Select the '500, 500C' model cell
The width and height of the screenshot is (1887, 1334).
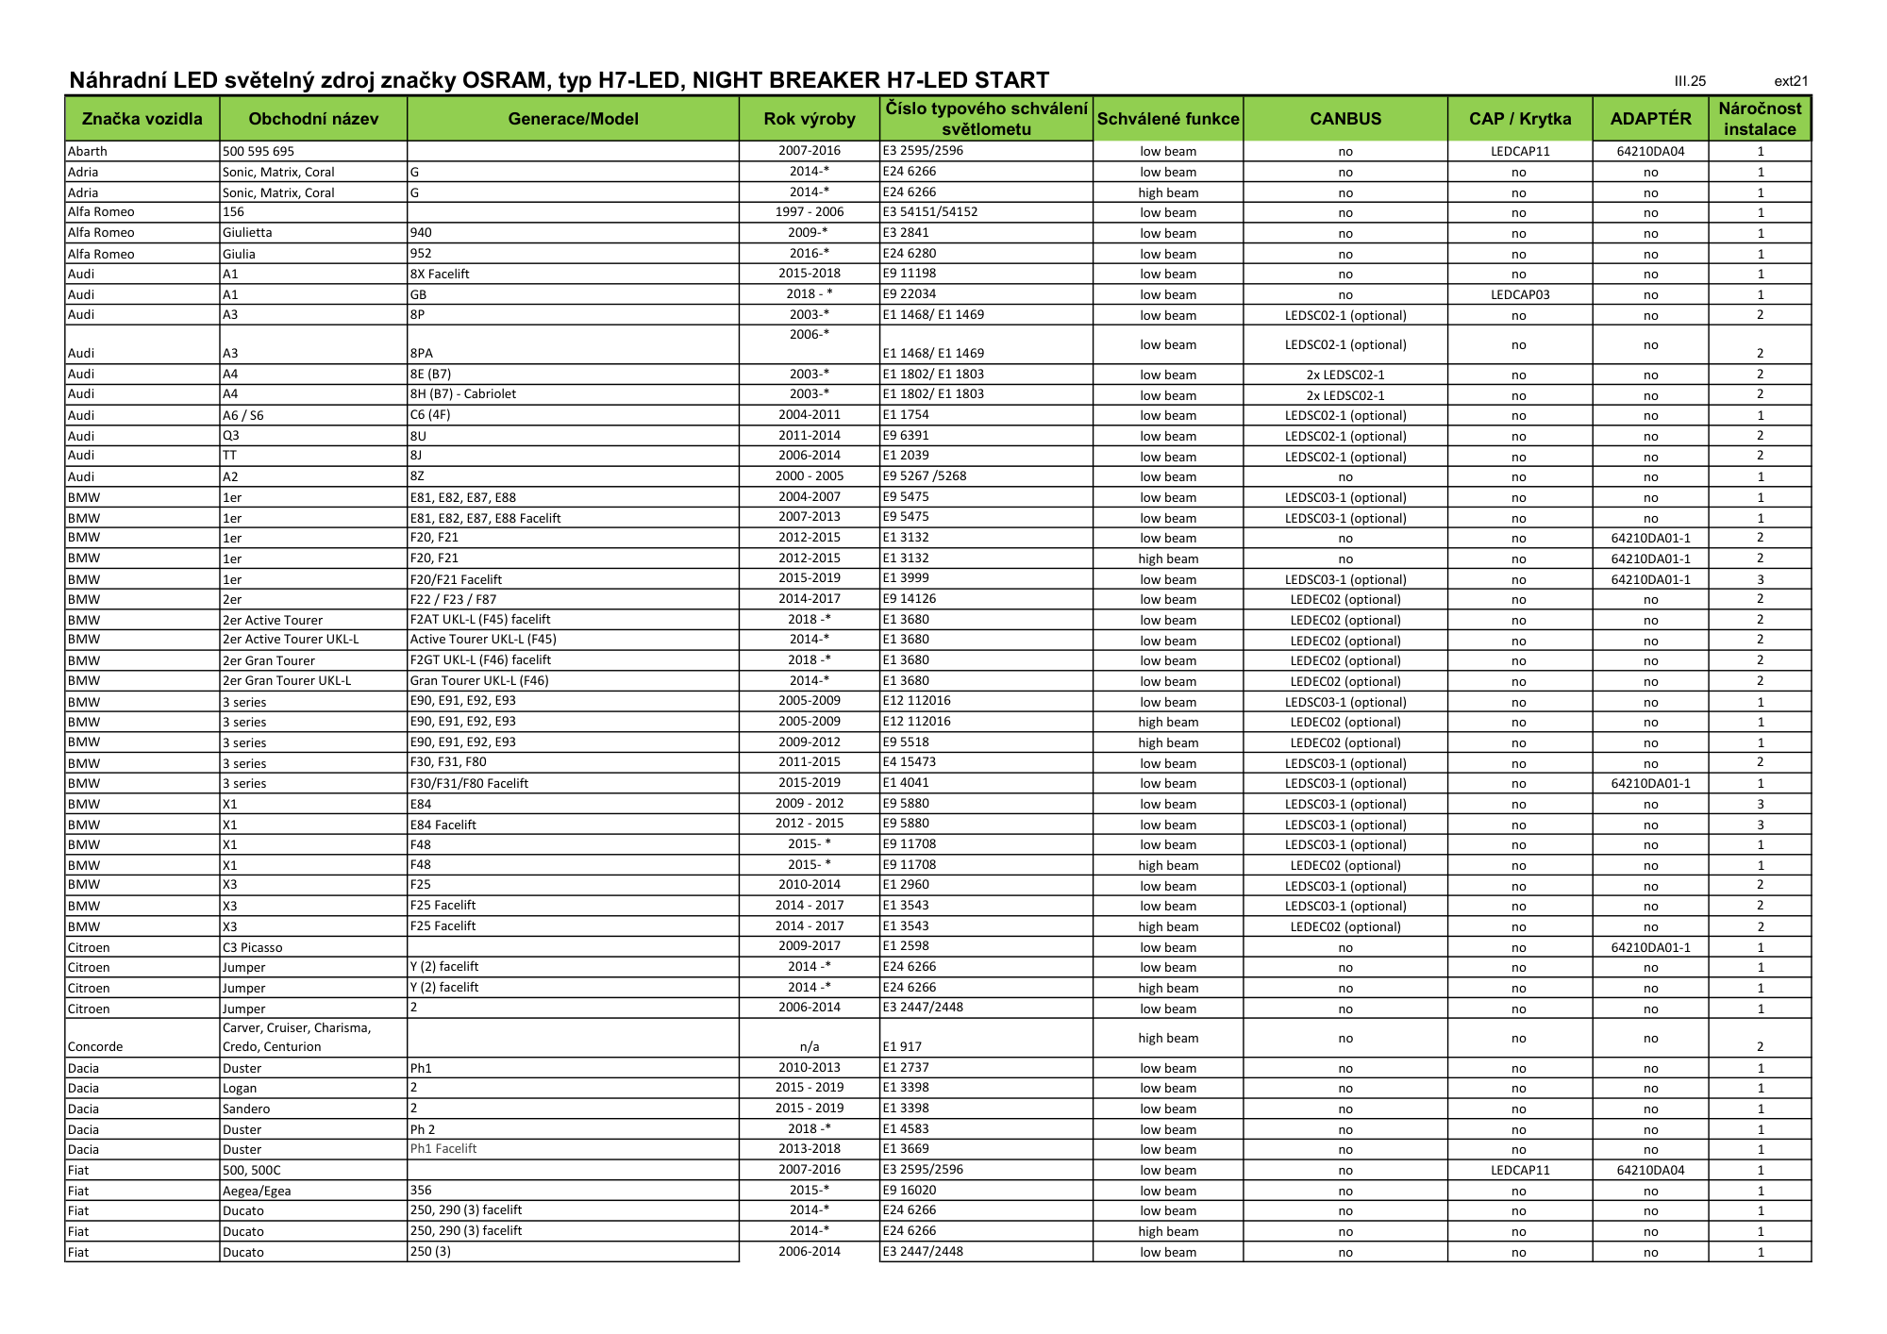tap(313, 1170)
